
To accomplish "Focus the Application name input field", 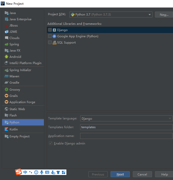I will [x=126, y=136].
